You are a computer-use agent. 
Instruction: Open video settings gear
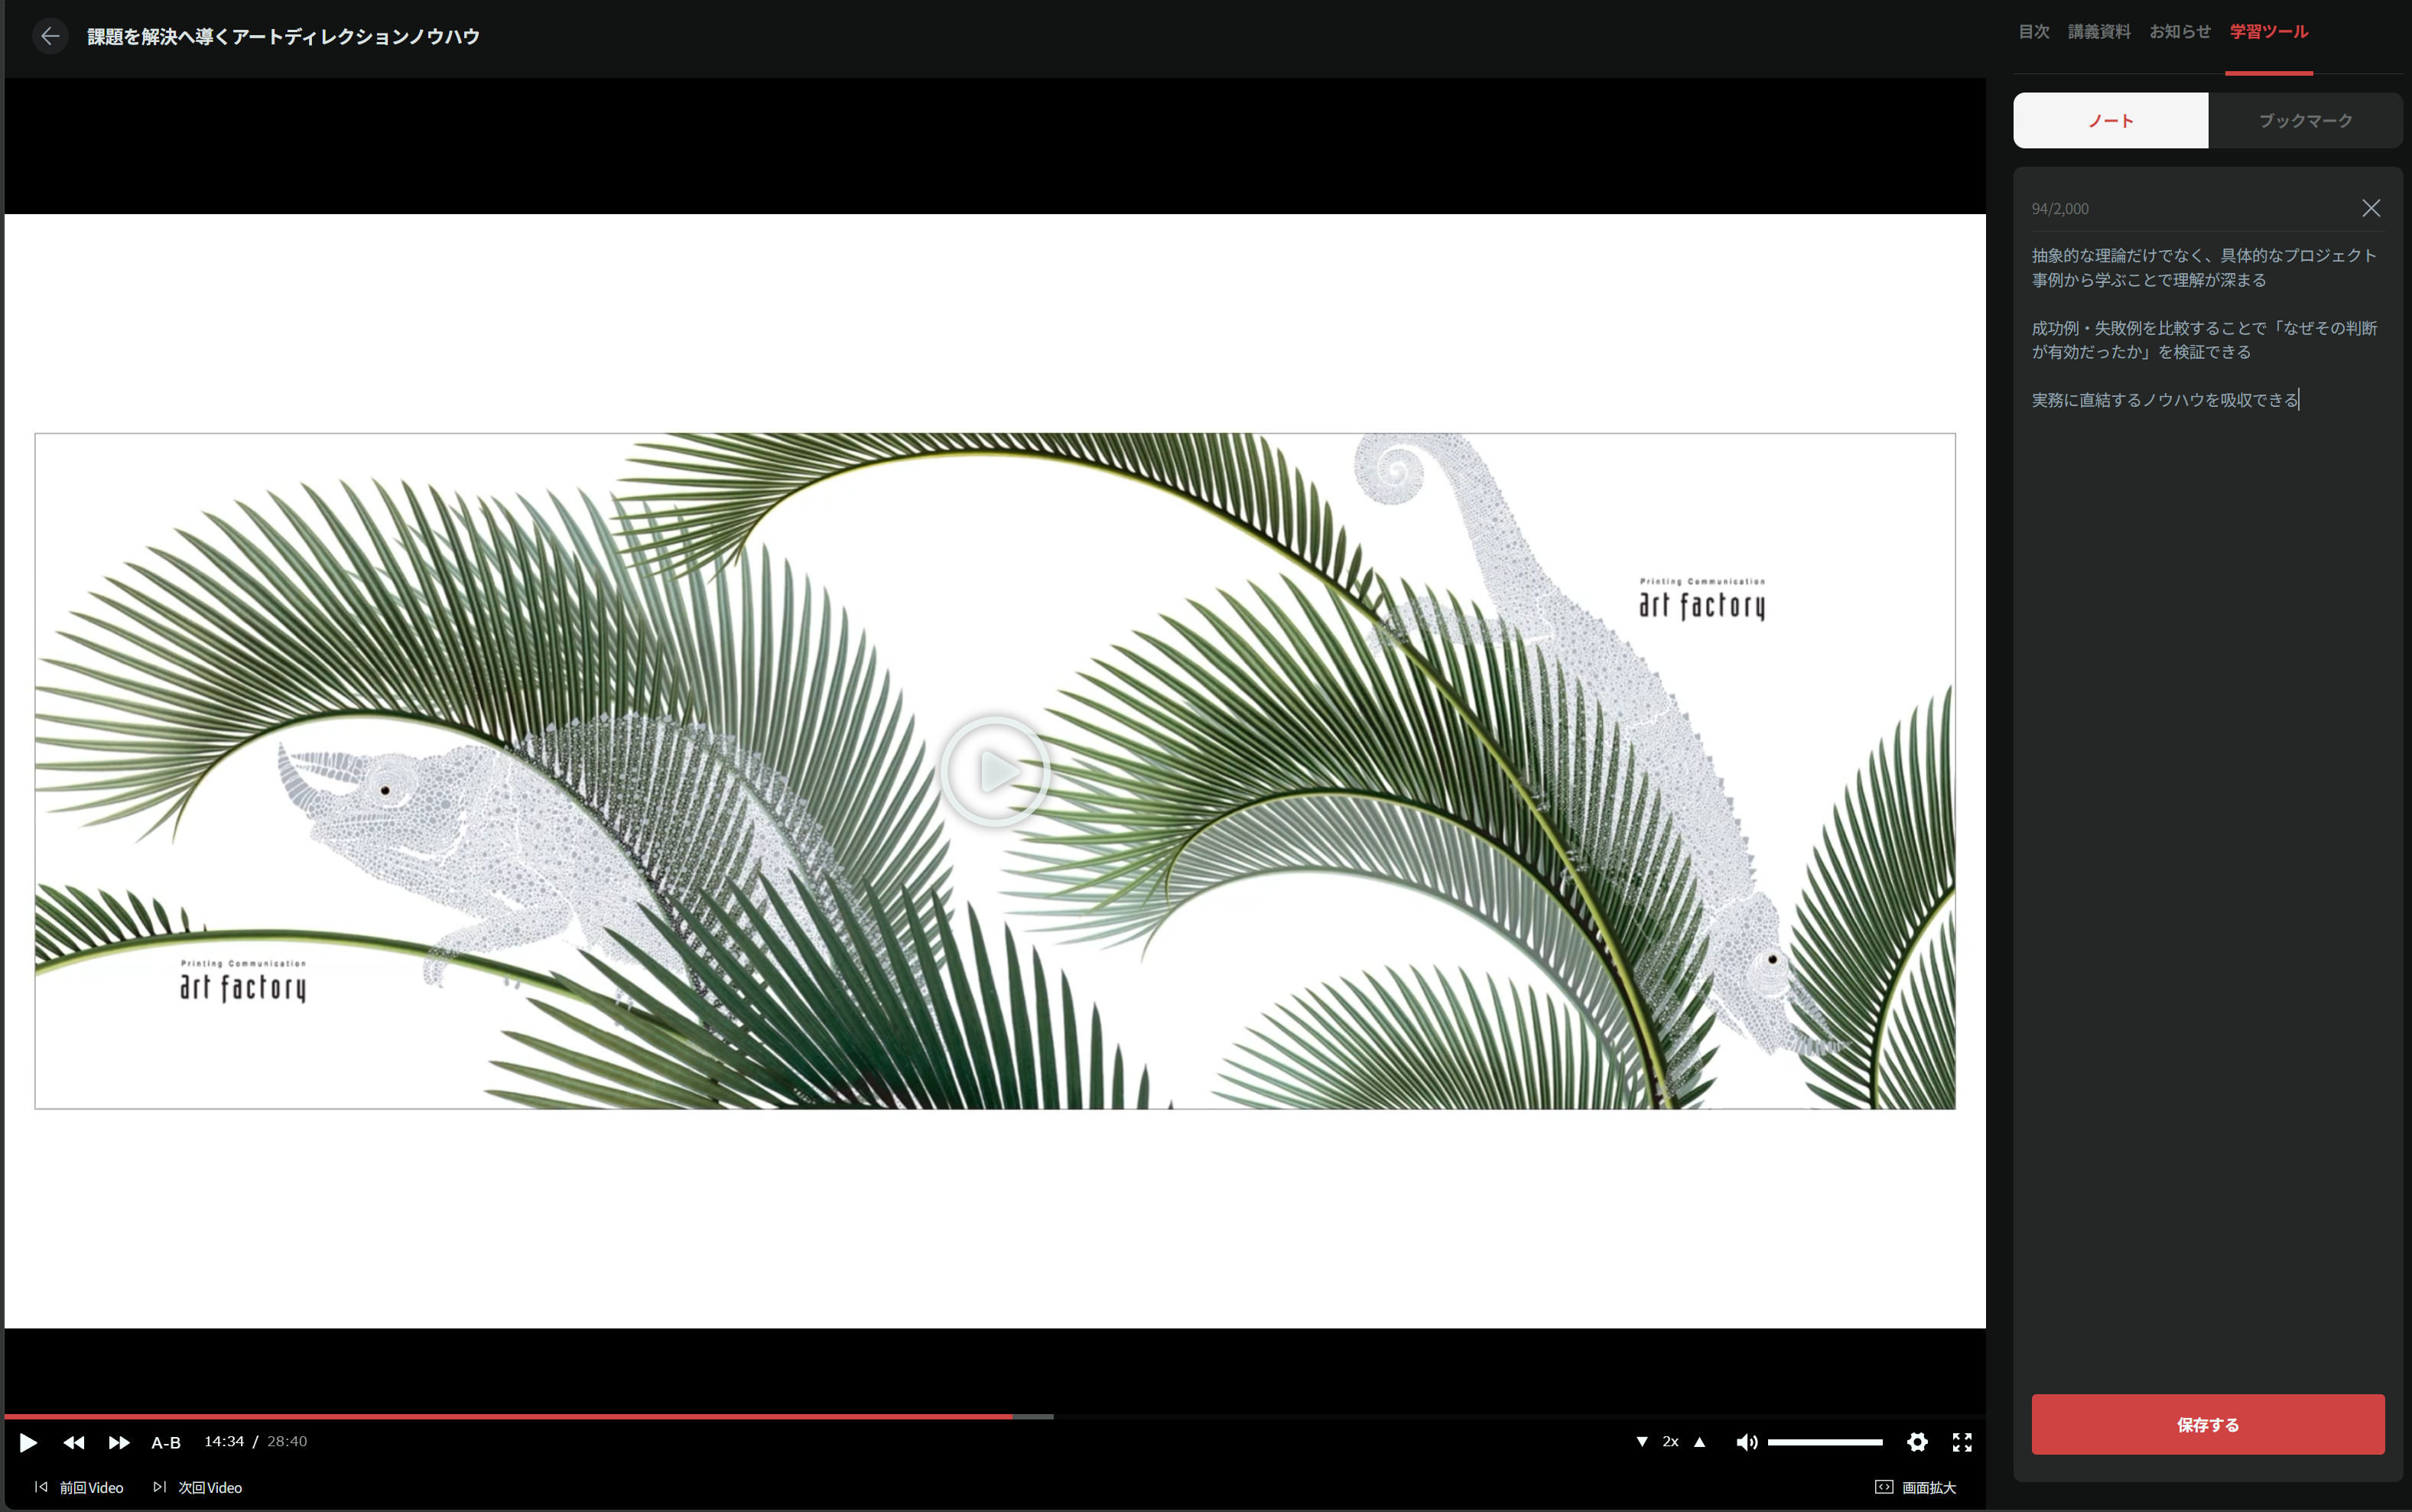click(1917, 1442)
